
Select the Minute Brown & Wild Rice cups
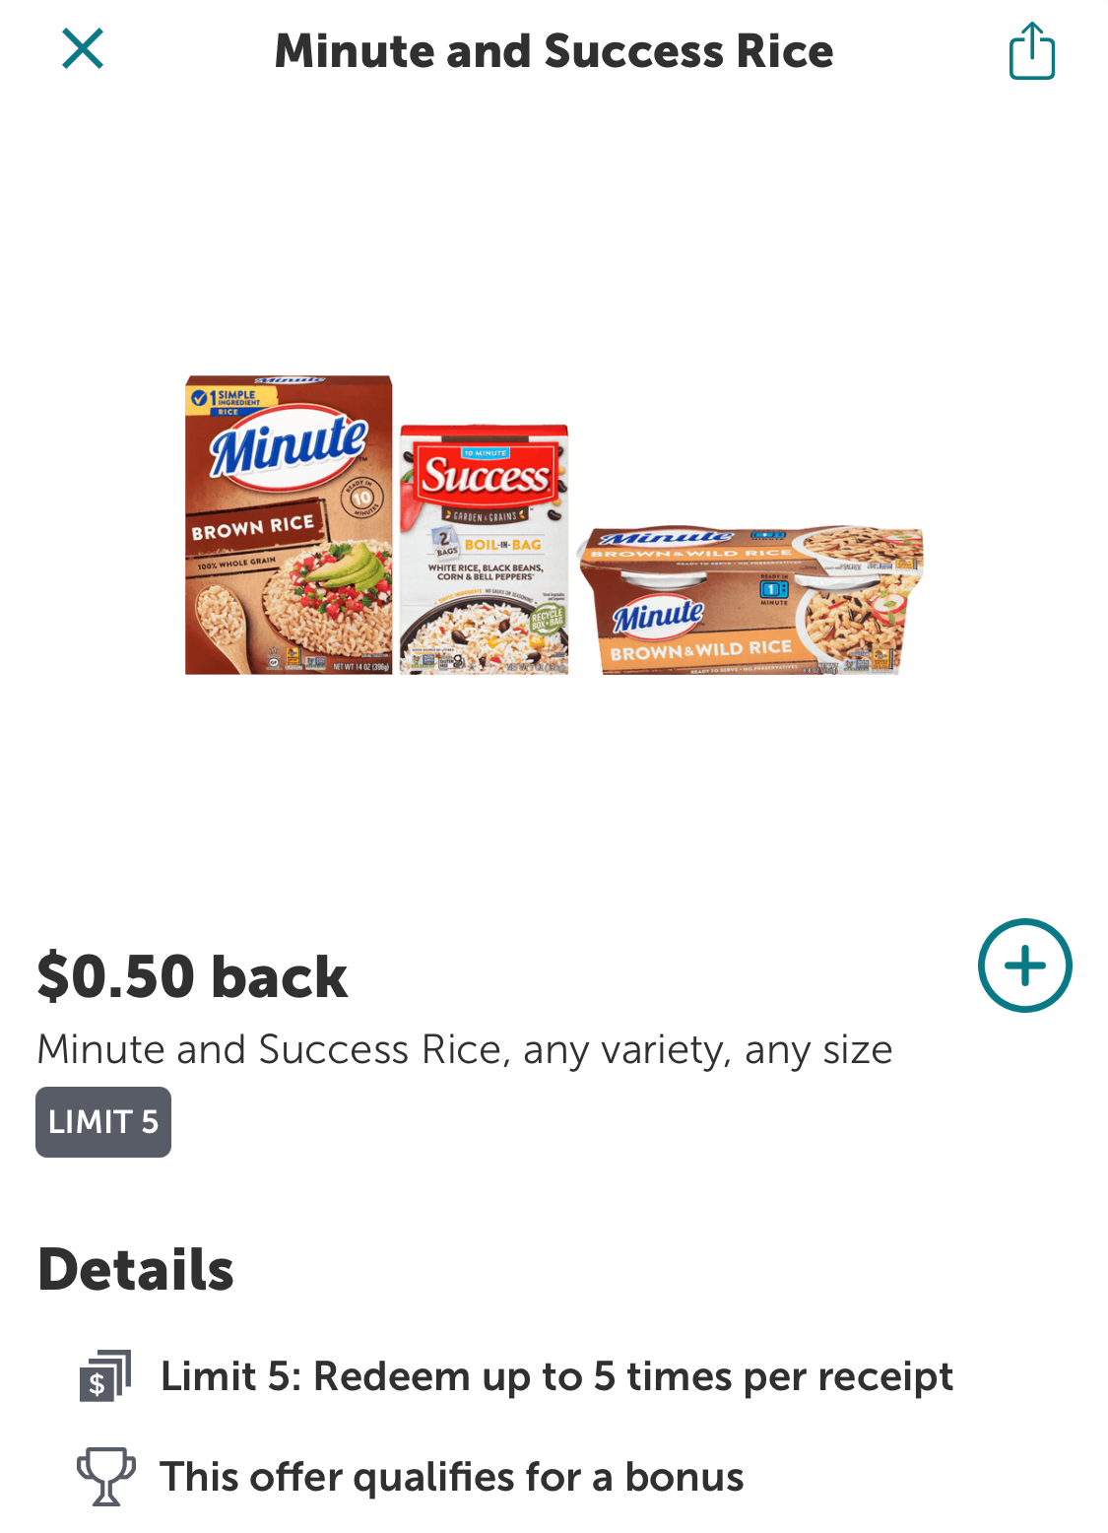click(x=751, y=600)
